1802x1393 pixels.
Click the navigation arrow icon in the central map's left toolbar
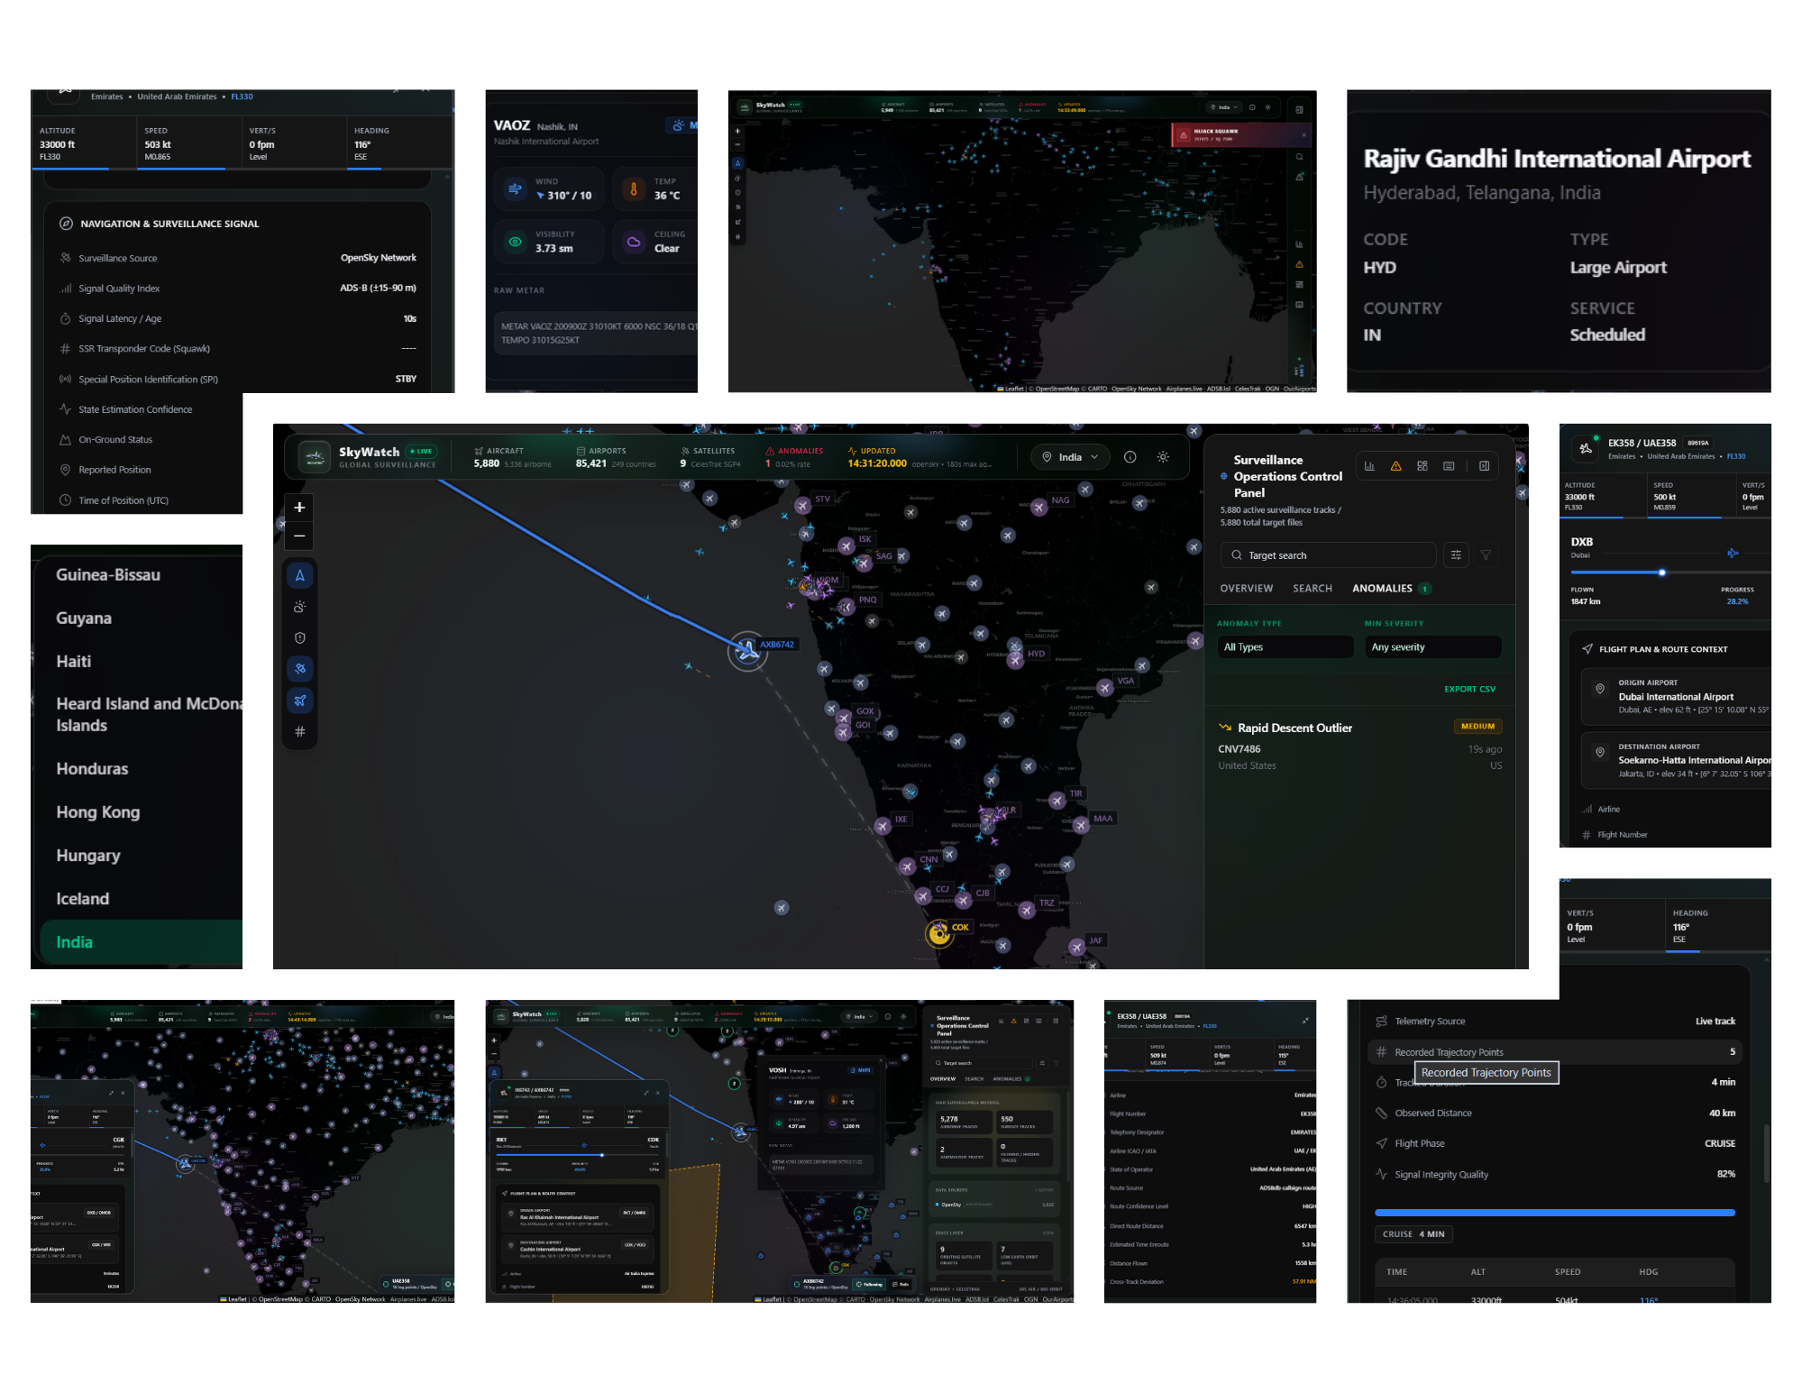pyautogui.click(x=300, y=575)
